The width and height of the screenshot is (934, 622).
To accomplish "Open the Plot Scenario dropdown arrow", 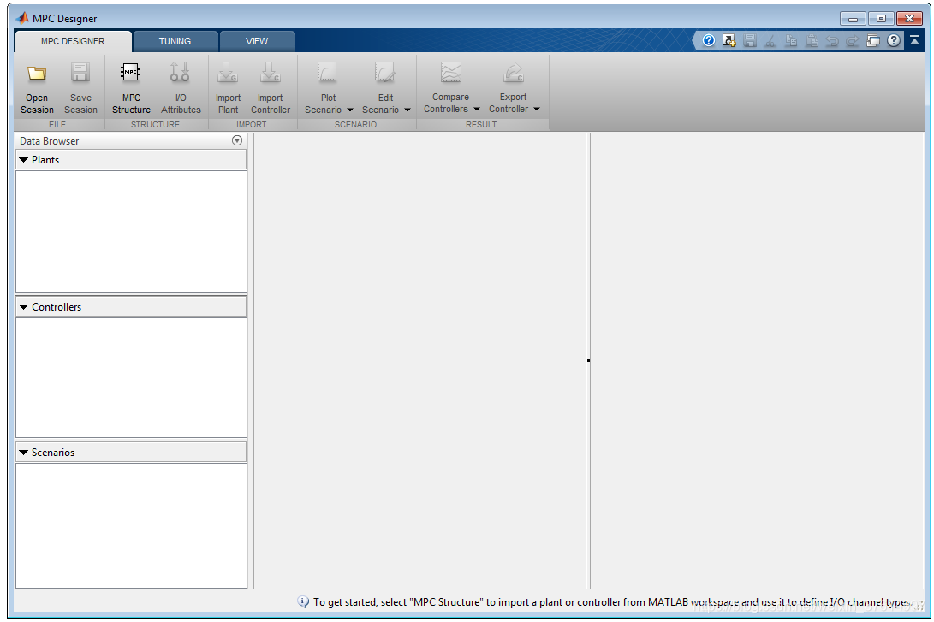I will coord(349,110).
